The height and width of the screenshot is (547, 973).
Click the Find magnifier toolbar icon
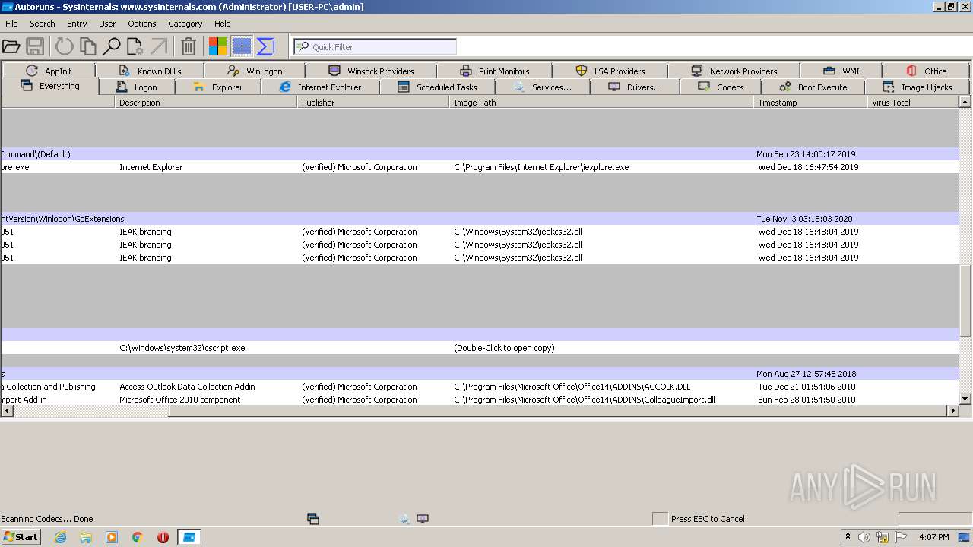112,47
